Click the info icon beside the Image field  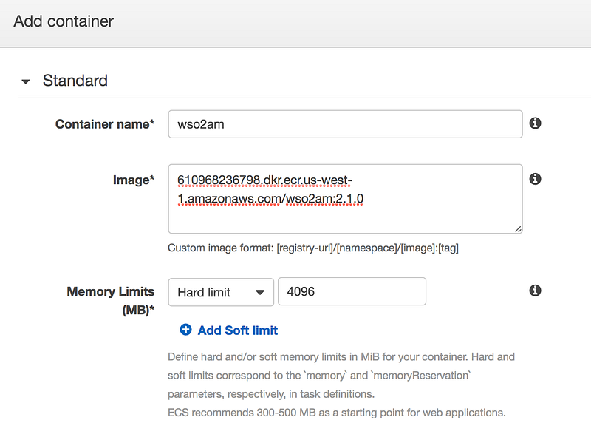click(536, 179)
